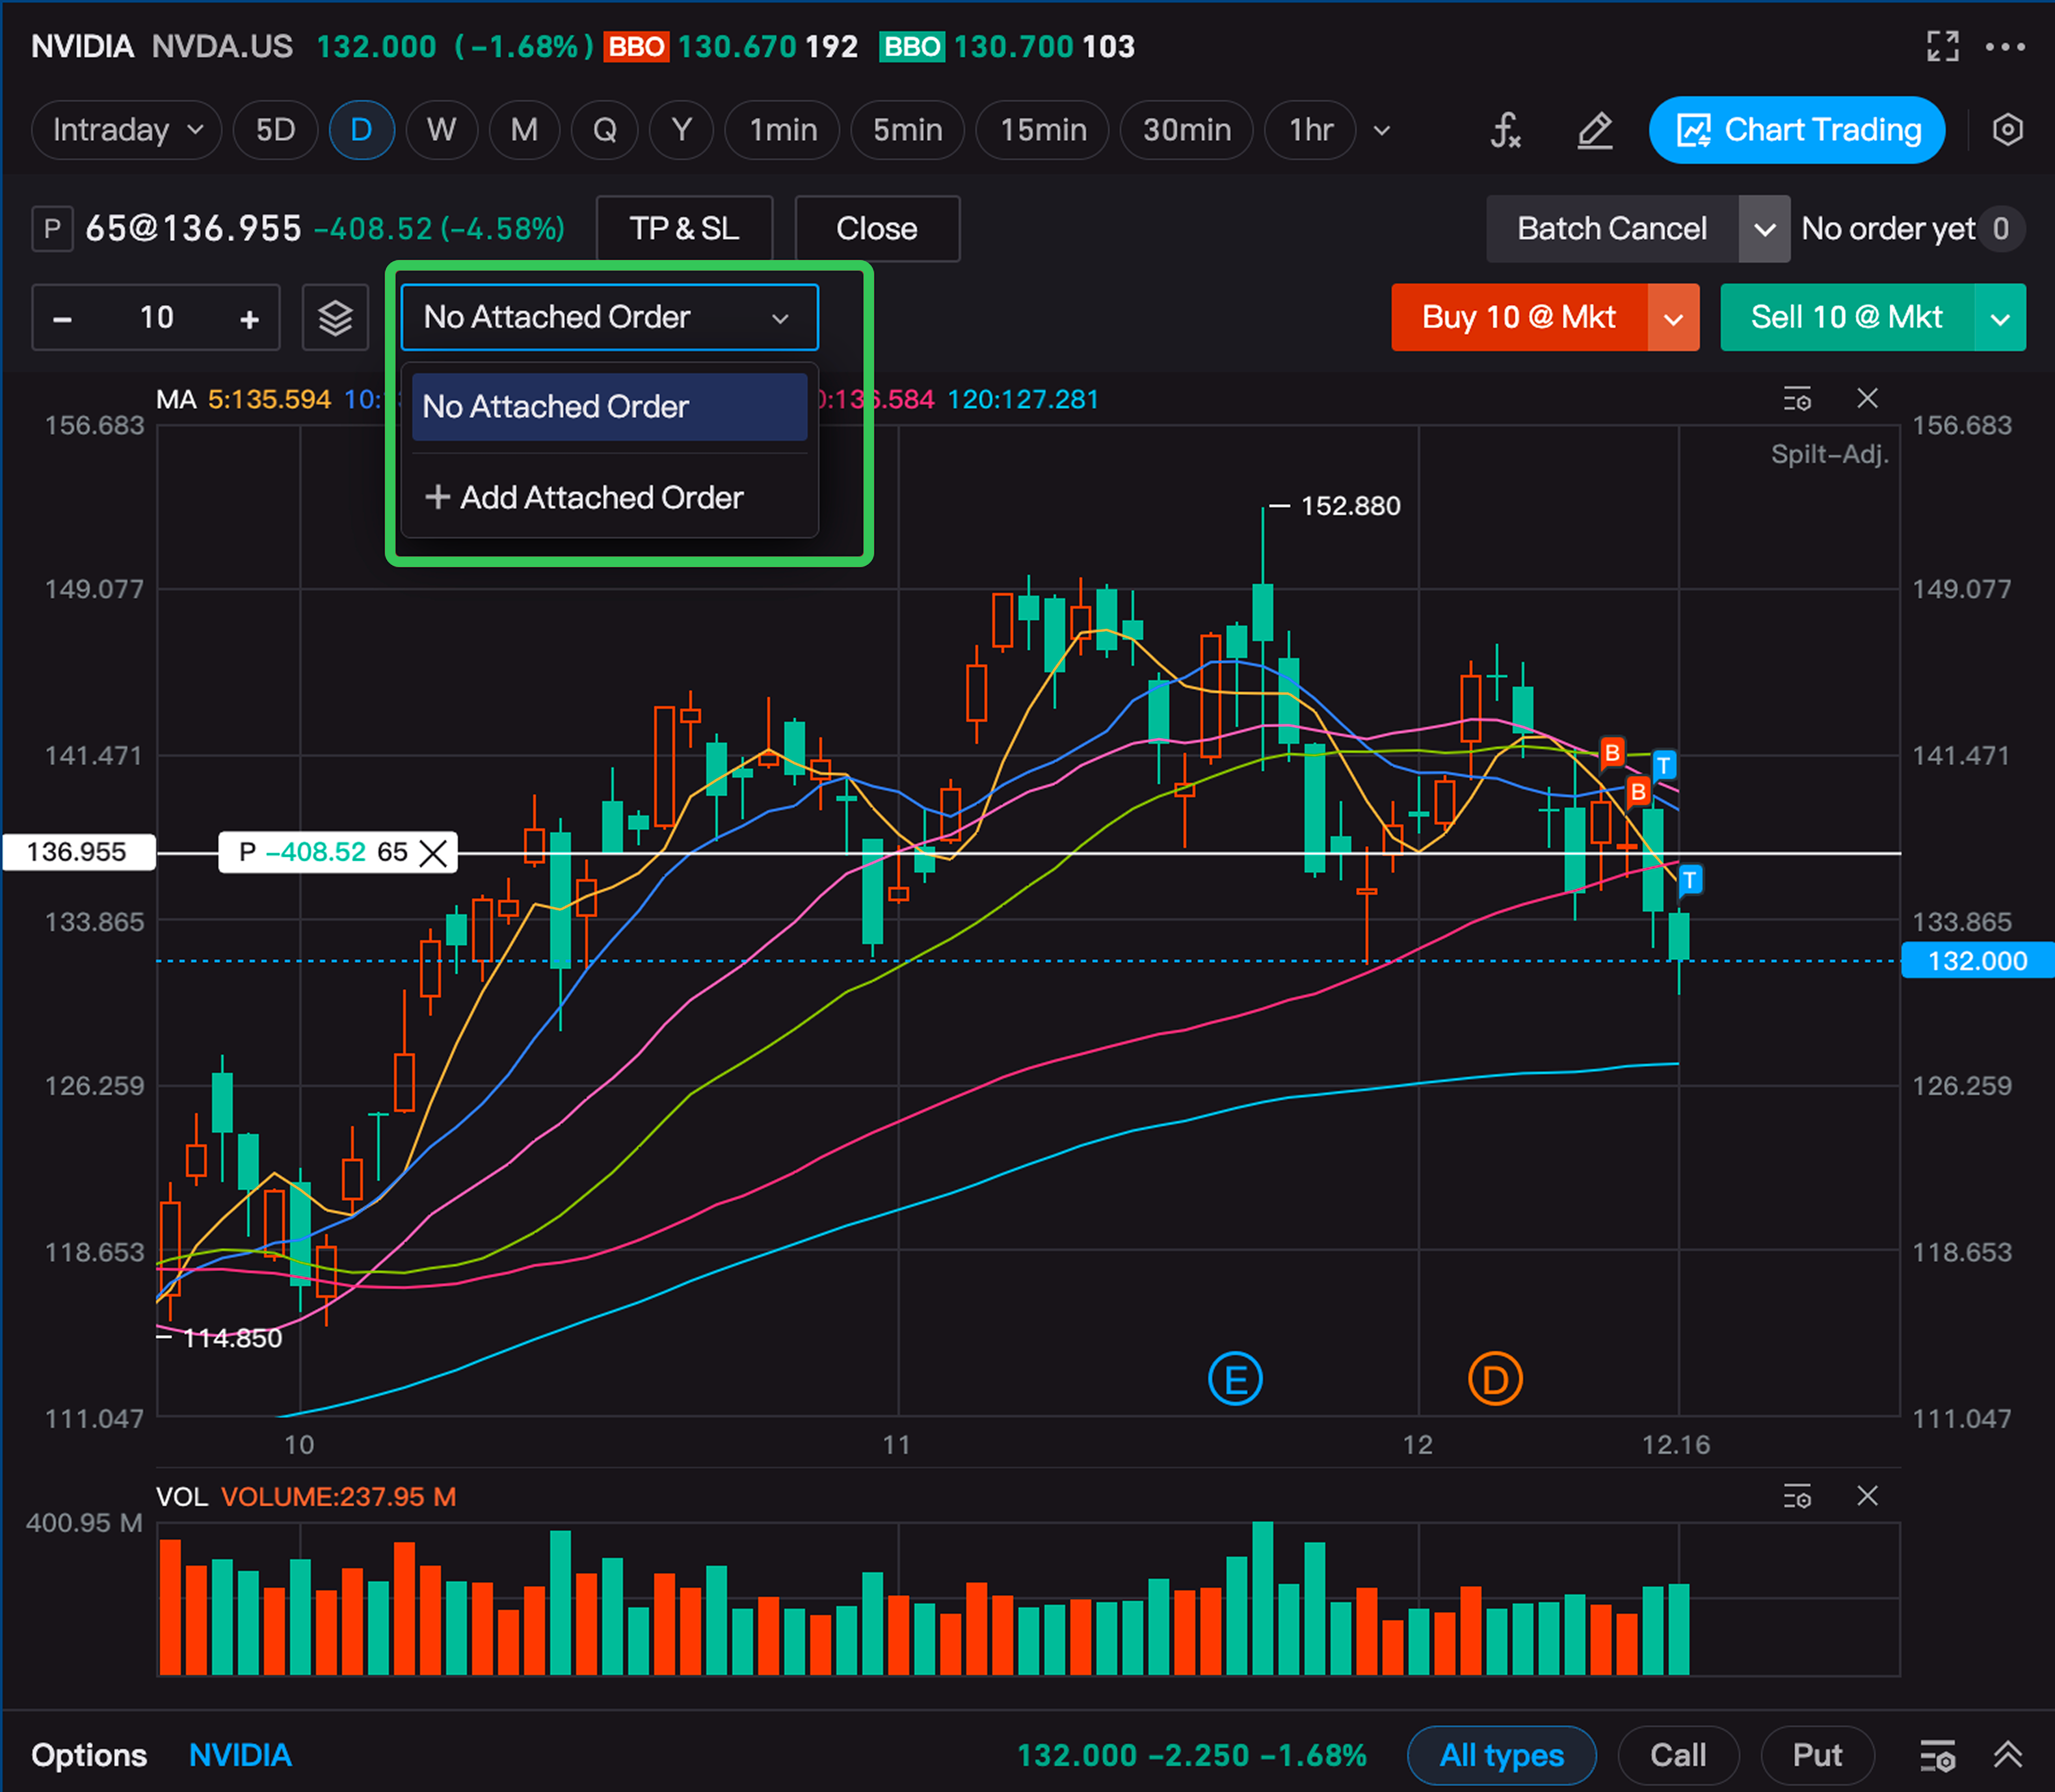Click the layers stack icon
The height and width of the screenshot is (1792, 2055).
click(x=335, y=318)
